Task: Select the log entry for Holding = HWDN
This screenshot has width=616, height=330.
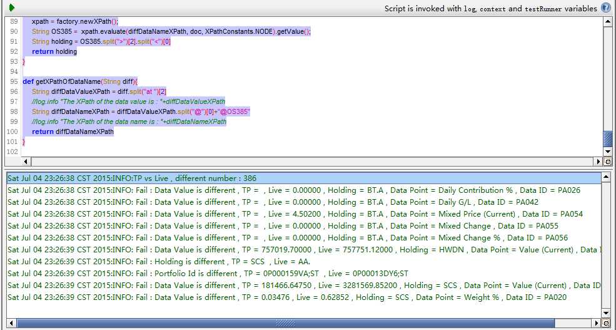Action: click(304, 250)
